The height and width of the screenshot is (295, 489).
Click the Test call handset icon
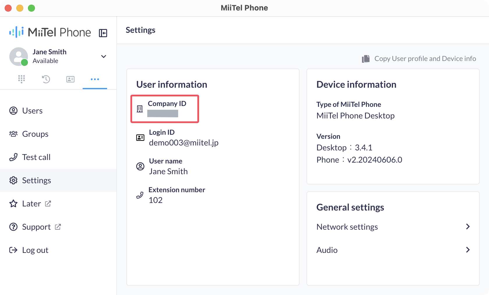[x=13, y=157]
